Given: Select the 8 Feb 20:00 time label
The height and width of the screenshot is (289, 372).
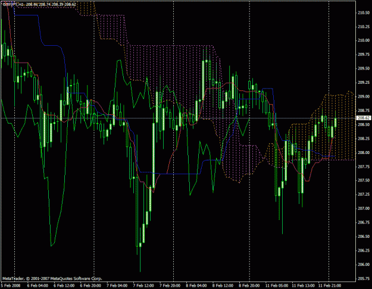Looking at the screenshot, I should point(249,285).
